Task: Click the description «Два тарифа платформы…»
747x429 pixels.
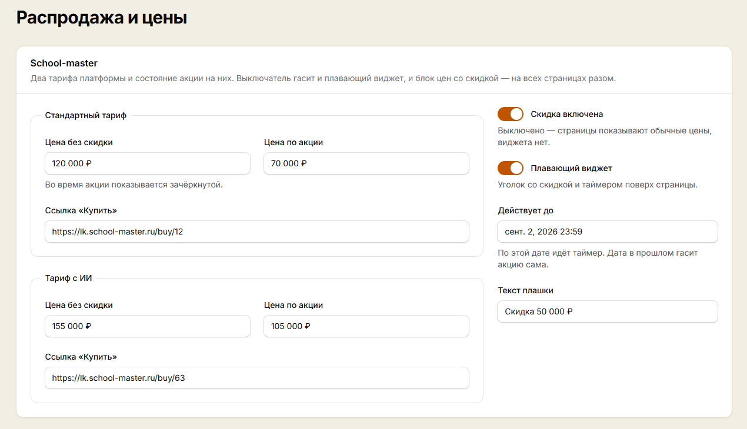Action: coord(324,78)
